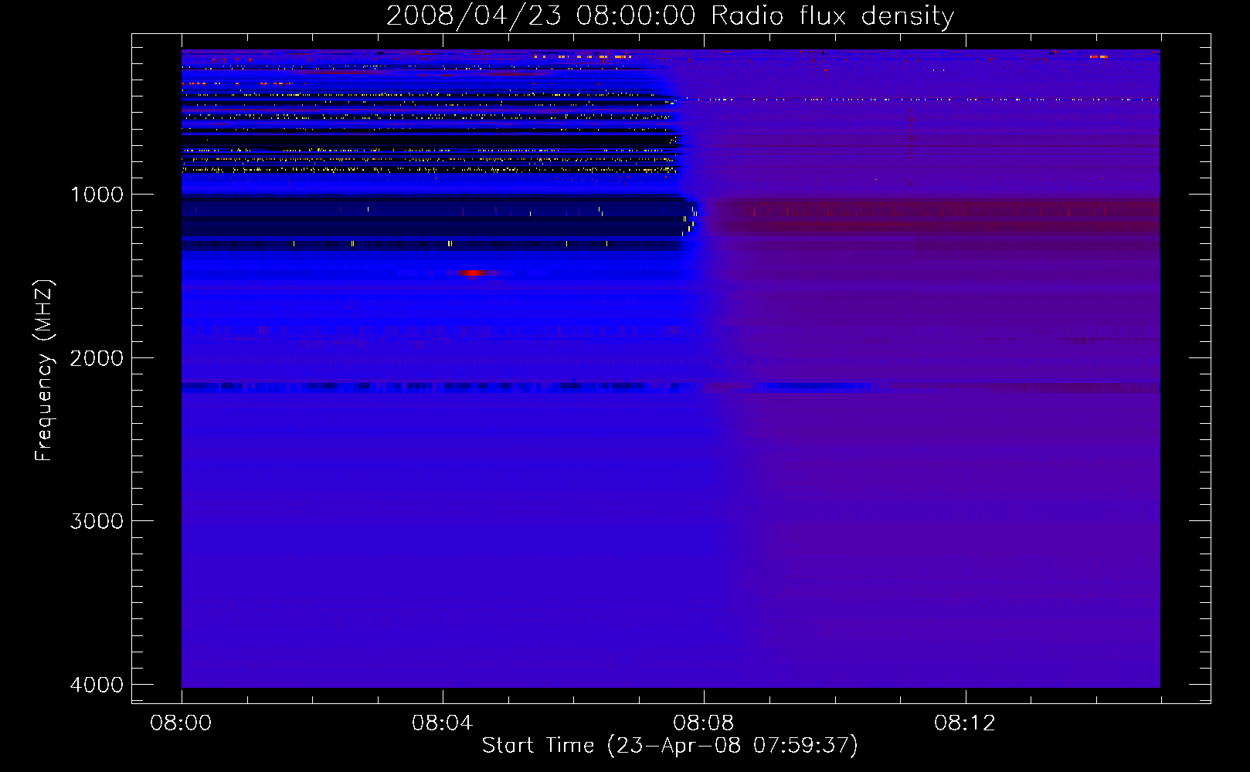Image resolution: width=1250 pixels, height=772 pixels.
Task: Click the 08:00 time tick label
Action: [x=181, y=723]
